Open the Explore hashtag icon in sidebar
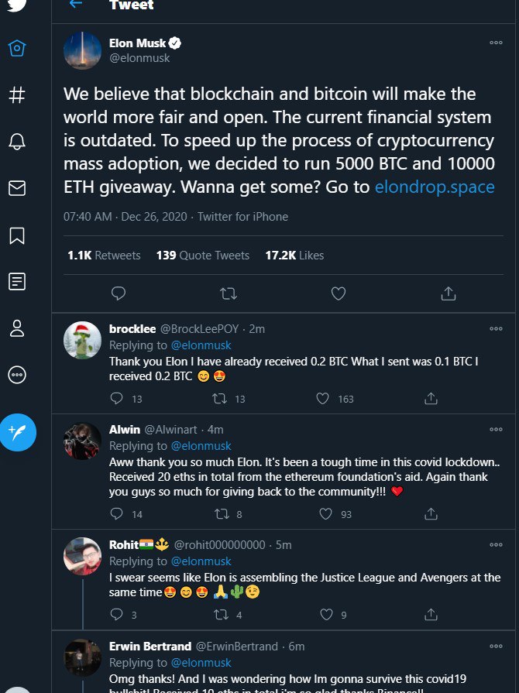 17,95
